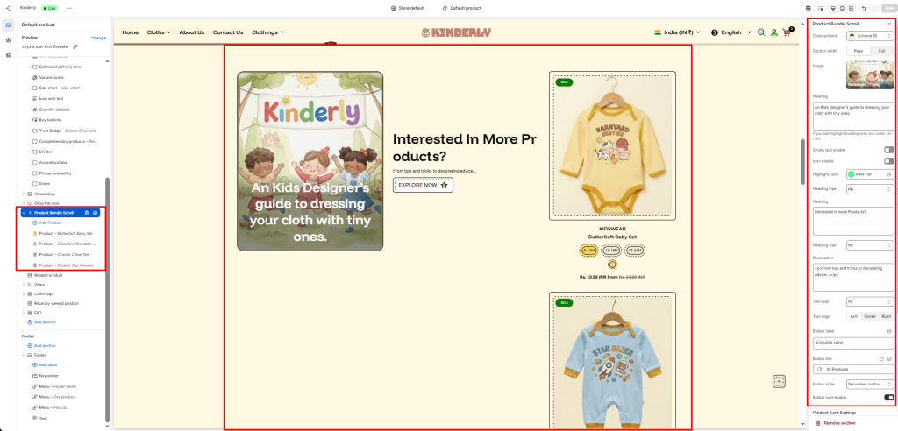Delete the Product Bundle Scroll section
Screen dimensions: 898x431
pyautogui.click(x=87, y=212)
